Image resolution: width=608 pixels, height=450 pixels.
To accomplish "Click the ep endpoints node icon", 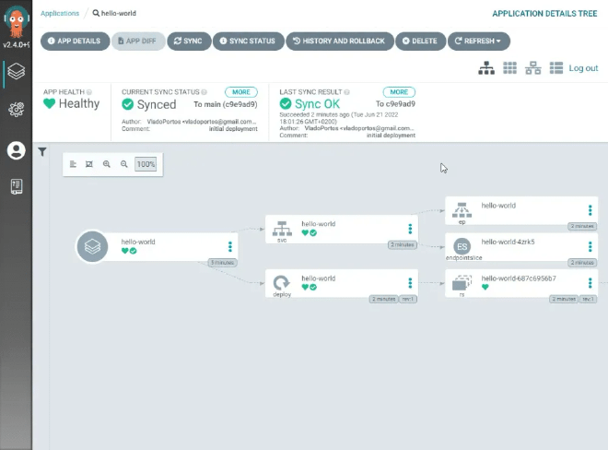I will point(462,210).
